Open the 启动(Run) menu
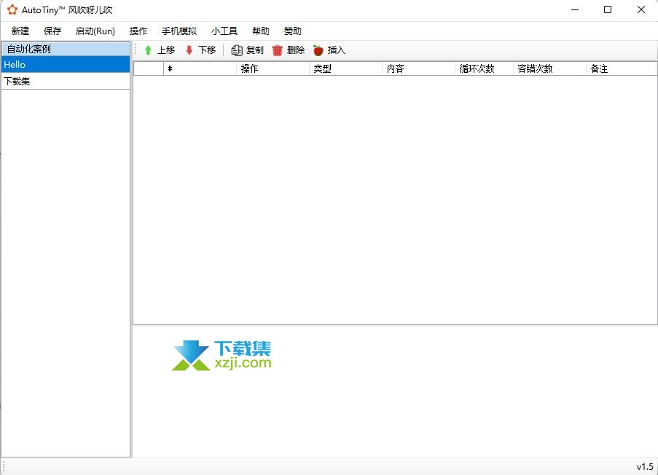The width and height of the screenshot is (658, 475). [x=95, y=31]
